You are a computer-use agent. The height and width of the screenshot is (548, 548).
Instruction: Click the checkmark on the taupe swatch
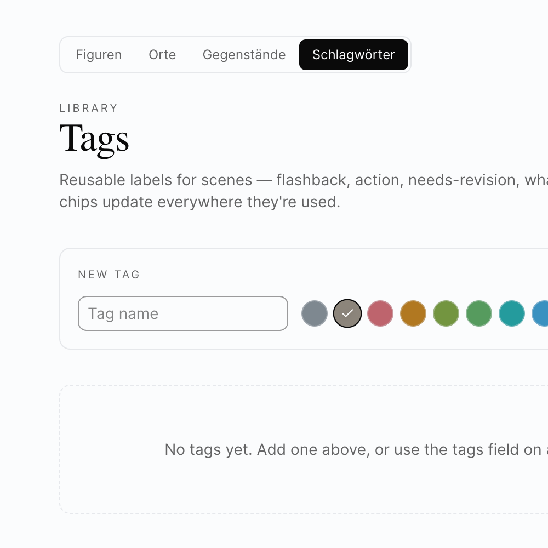click(x=347, y=313)
